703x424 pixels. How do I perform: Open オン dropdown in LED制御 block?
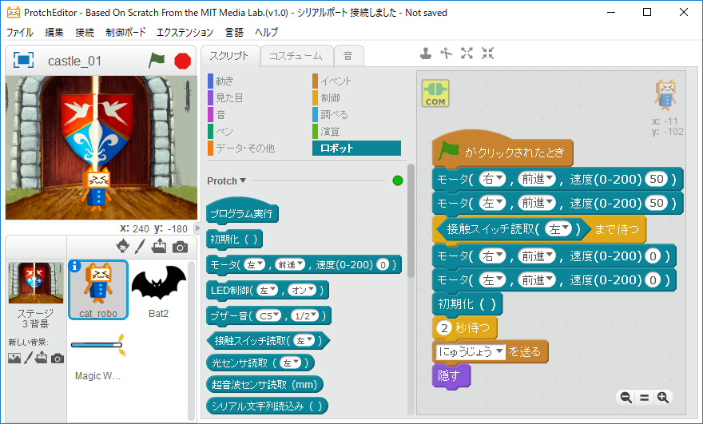coord(302,290)
